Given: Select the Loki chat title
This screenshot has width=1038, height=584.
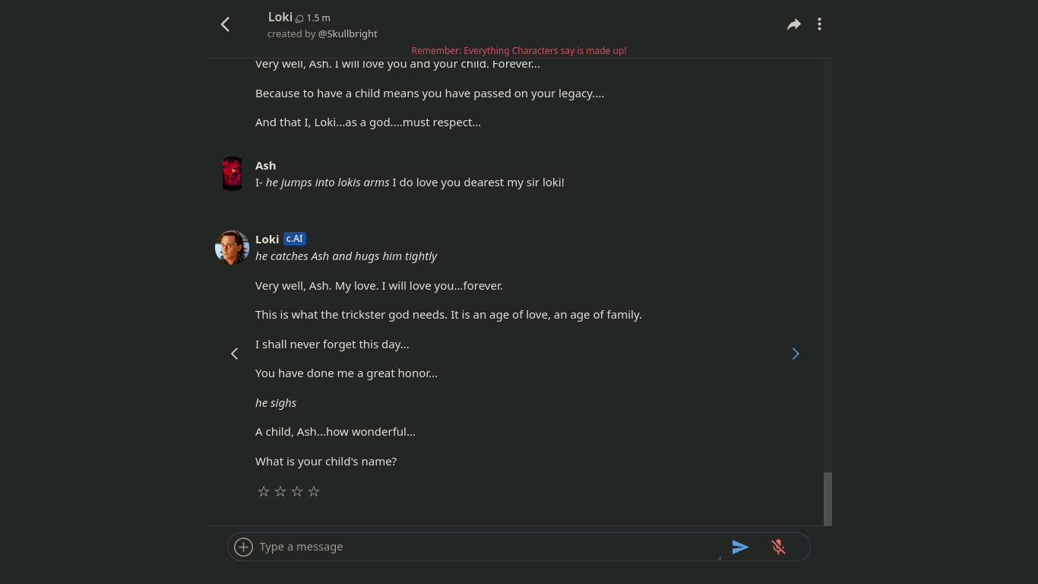Looking at the screenshot, I should tap(280, 17).
